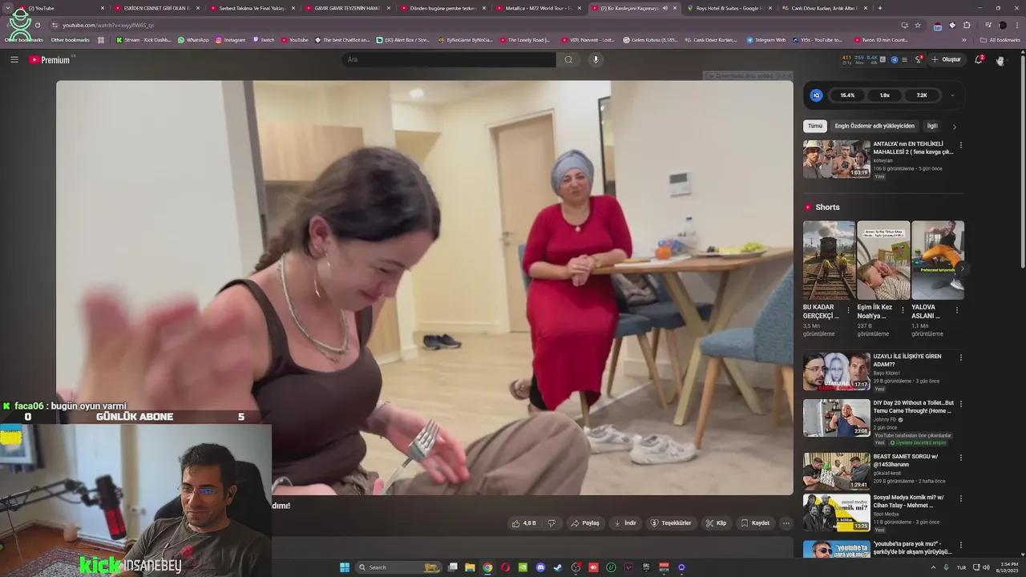Open the All Bookmarks folder
1026x577 pixels.
[1000, 40]
